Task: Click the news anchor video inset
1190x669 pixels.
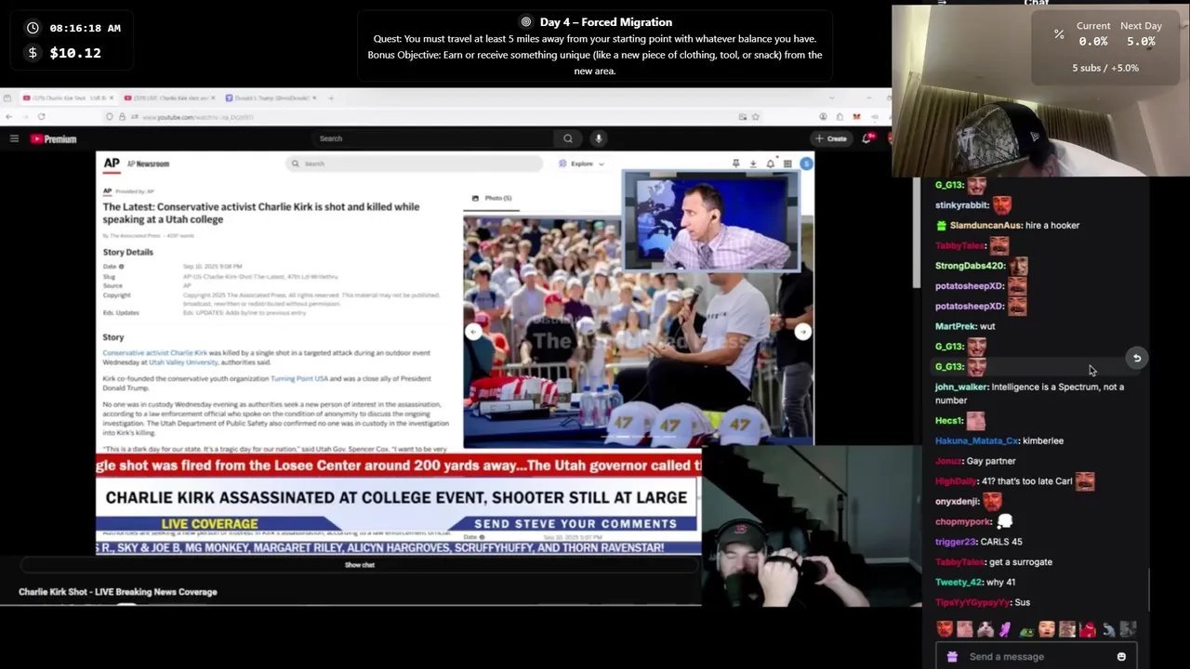Action: (x=710, y=221)
